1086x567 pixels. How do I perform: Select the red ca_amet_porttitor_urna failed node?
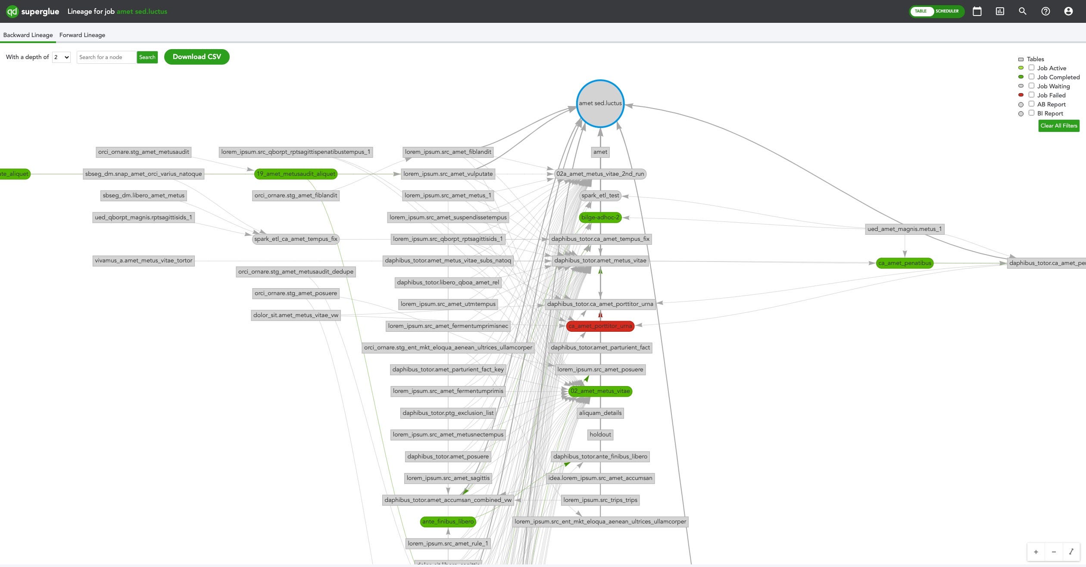click(x=600, y=326)
